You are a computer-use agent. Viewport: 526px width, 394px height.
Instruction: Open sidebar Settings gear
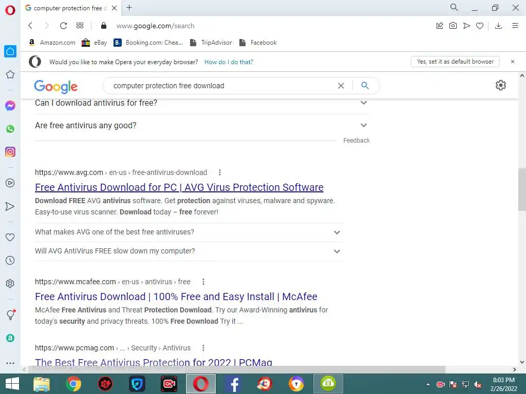(10, 283)
